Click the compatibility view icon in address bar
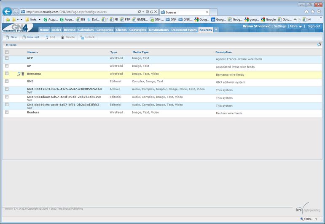Image resolution: width=325 pixels, height=224 pixels. point(148,12)
